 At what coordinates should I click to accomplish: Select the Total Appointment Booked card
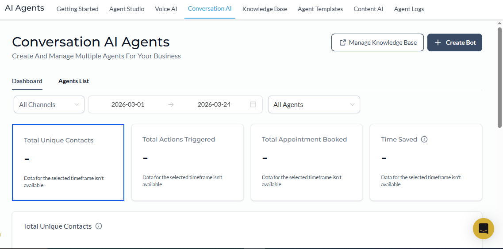point(307,162)
